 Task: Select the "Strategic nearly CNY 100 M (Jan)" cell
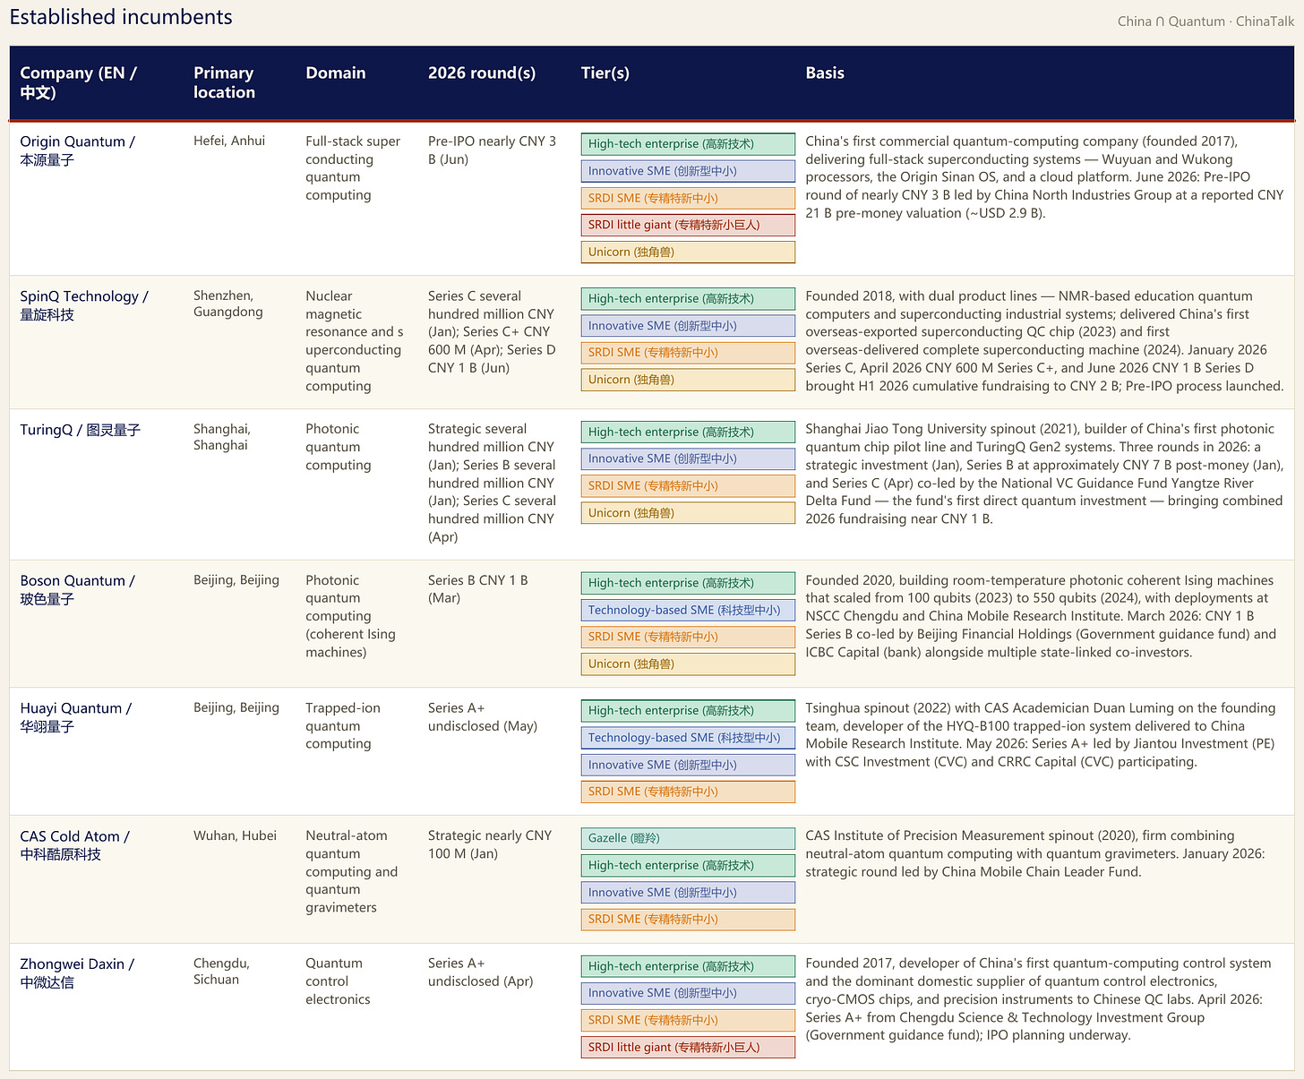click(x=490, y=844)
